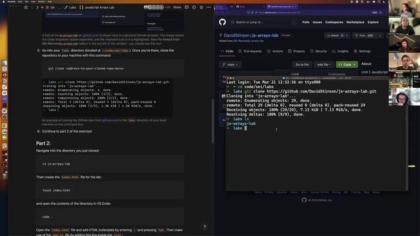Screen dimensions: 420x236
Task: Click the GitHub Octocat logo
Action: (x=222, y=22)
